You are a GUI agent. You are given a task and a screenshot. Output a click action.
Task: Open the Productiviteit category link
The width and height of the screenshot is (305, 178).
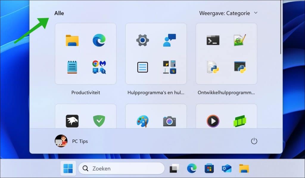85,93
